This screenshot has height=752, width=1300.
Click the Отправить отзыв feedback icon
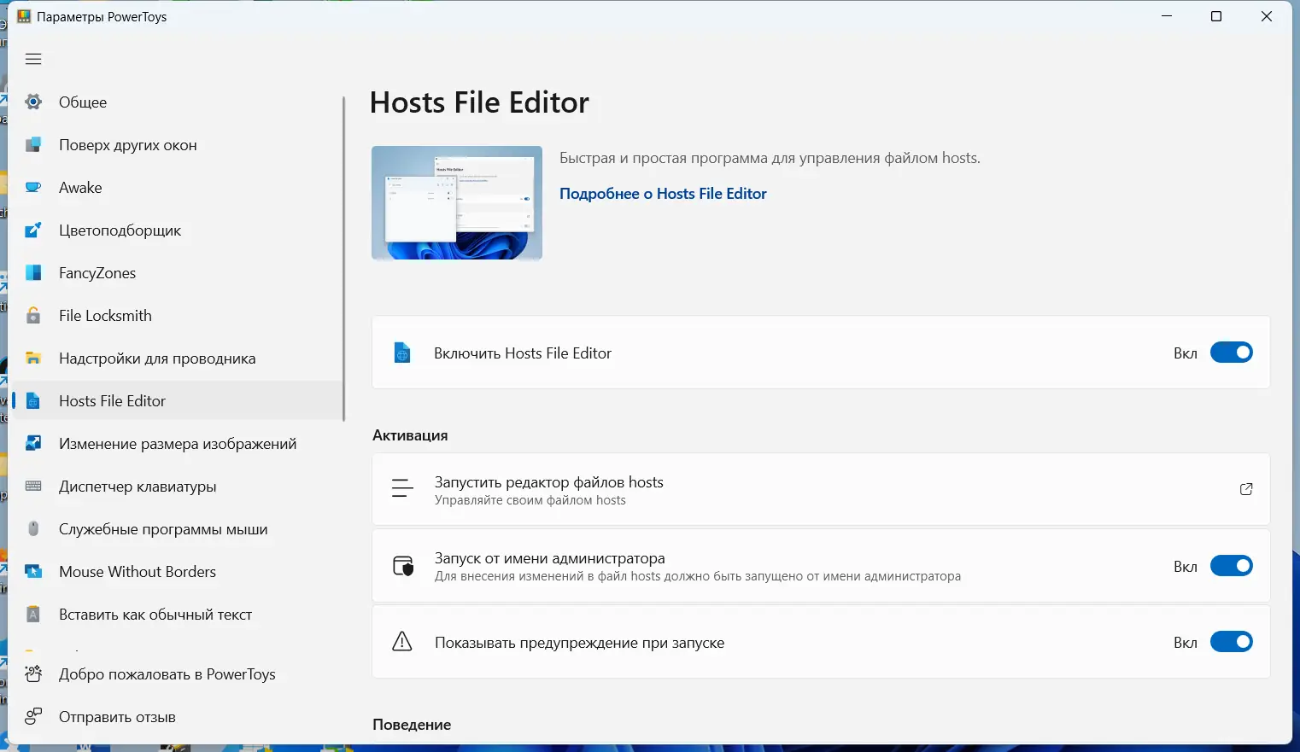(x=33, y=717)
